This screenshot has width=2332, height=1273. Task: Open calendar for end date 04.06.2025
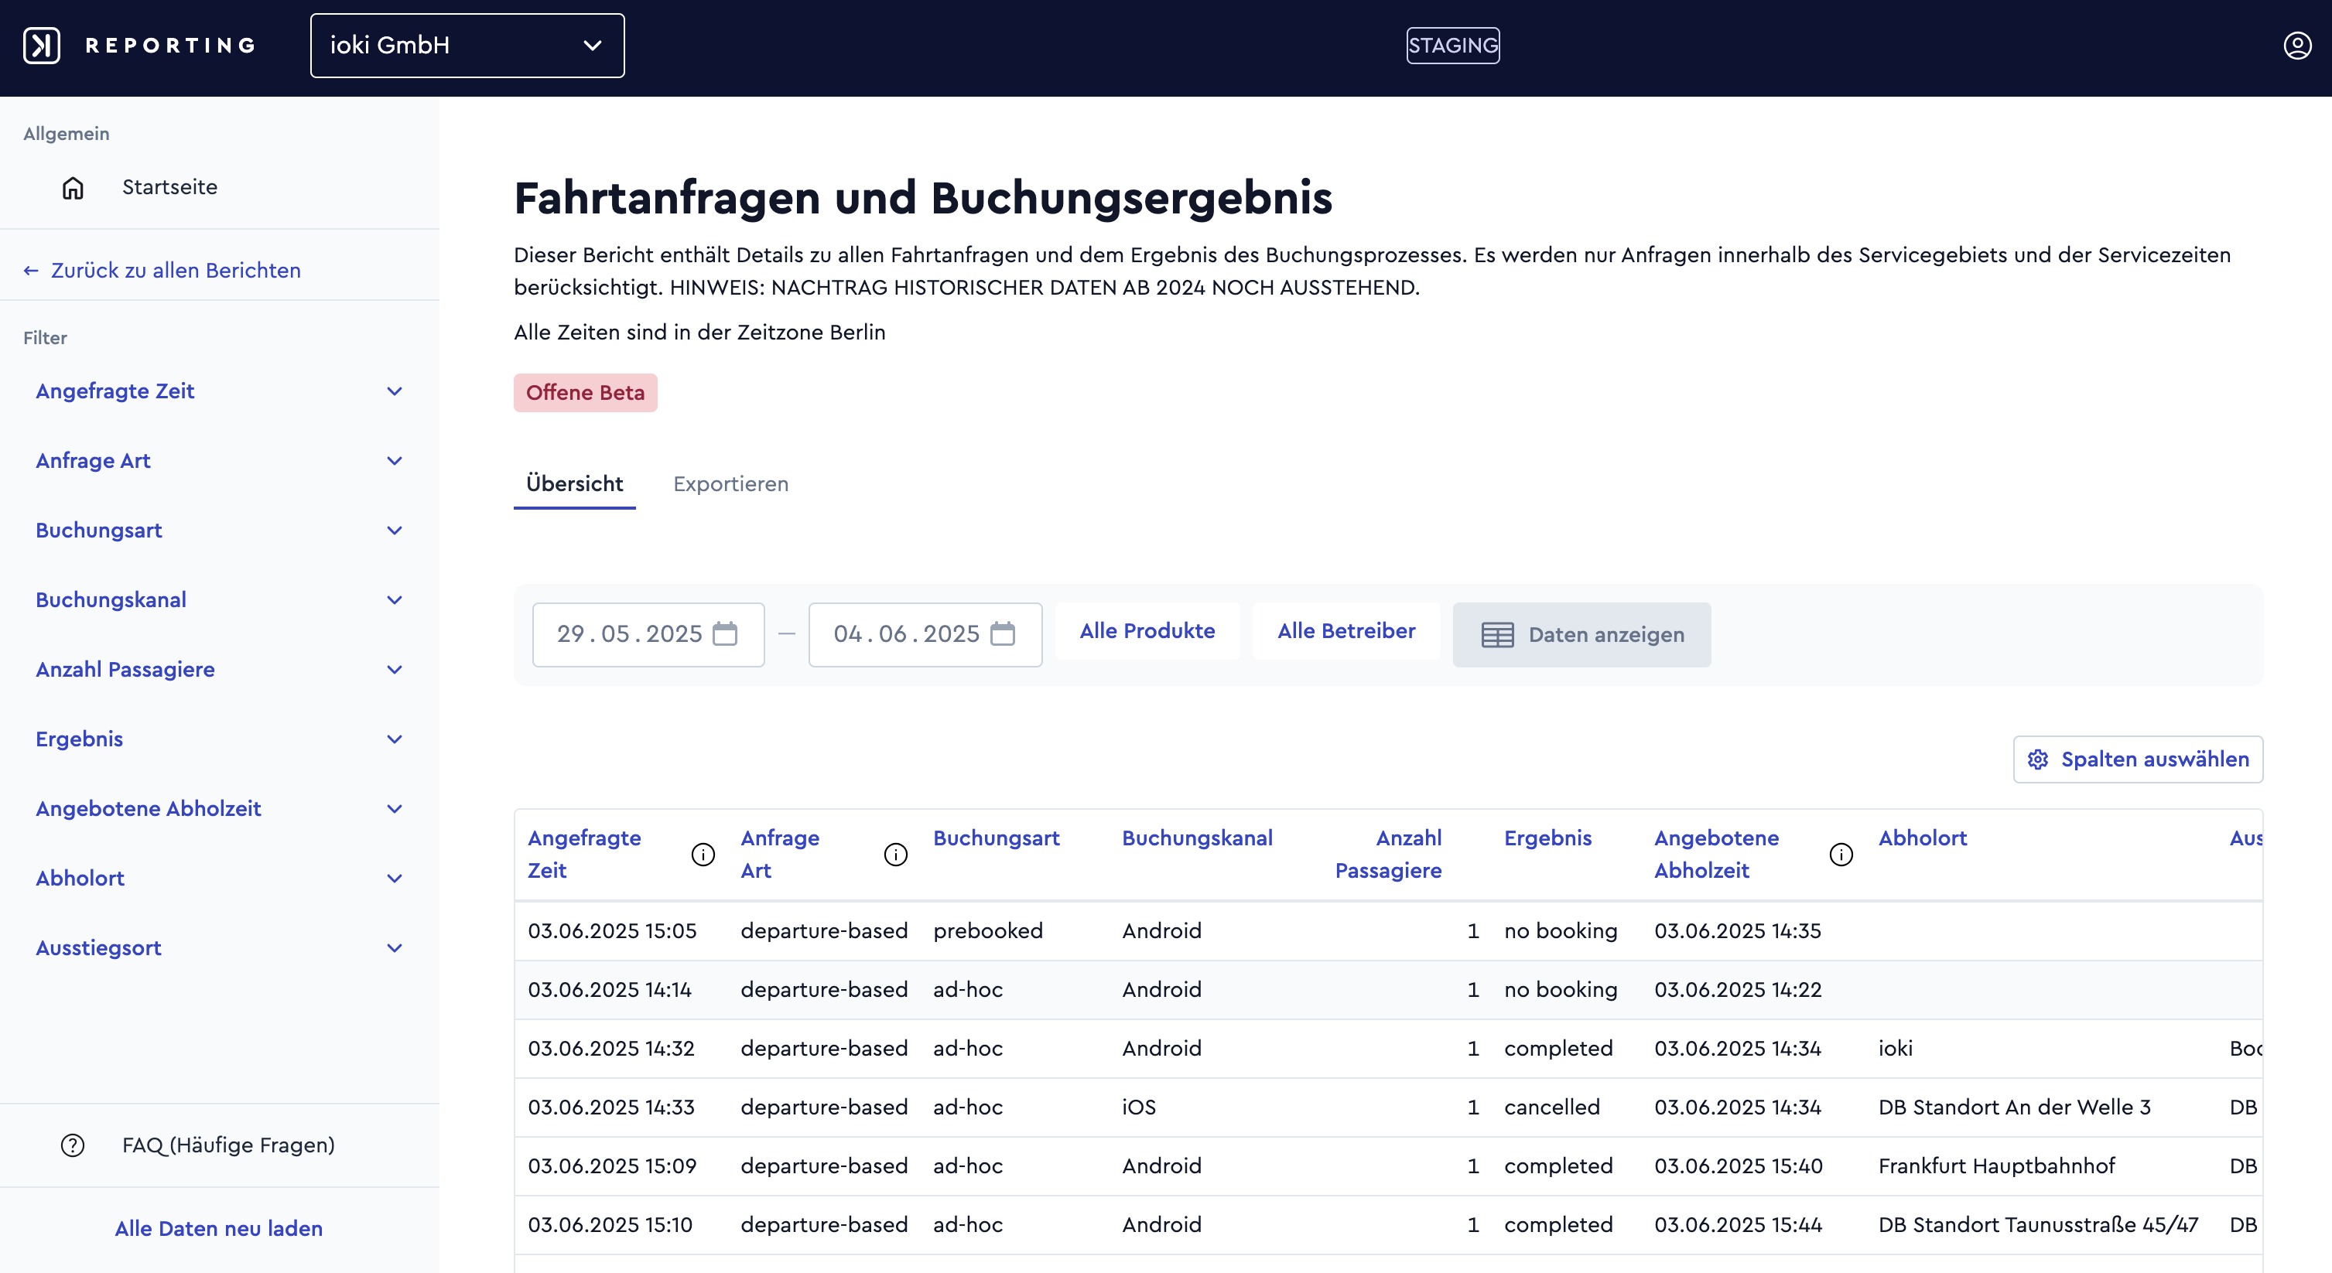pyautogui.click(x=1002, y=633)
